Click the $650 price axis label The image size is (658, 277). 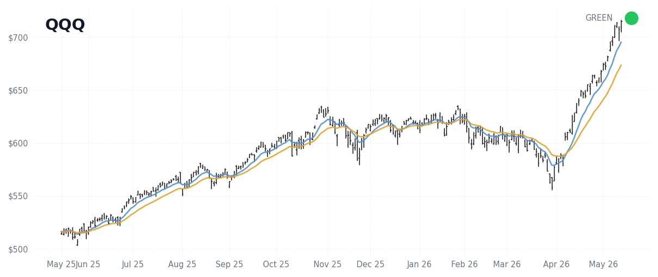pyautogui.click(x=18, y=90)
